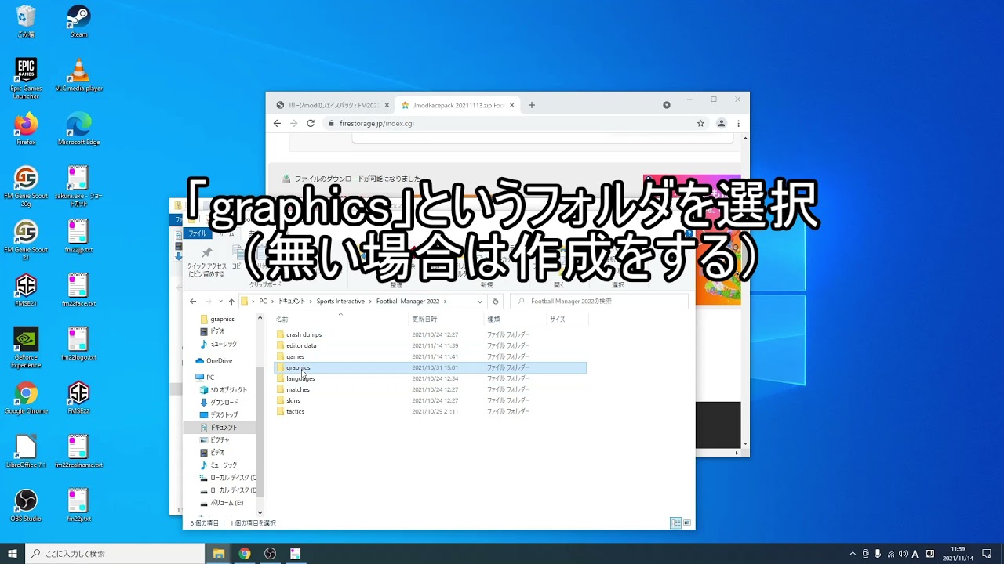Open the recent locations dropdown in Explorer
Image resolution: width=1004 pixels, height=564 pixels.
click(220, 301)
